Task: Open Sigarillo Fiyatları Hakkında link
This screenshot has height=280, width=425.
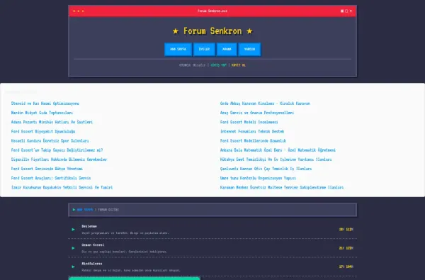Action: click(x=59, y=159)
